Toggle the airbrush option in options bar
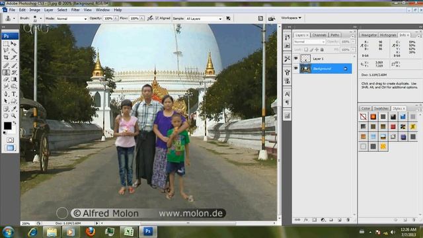The height and width of the screenshot is (238, 423). [x=150, y=19]
